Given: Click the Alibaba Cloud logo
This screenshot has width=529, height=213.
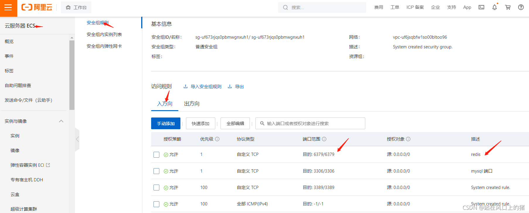Looking at the screenshot, I should (37, 7).
